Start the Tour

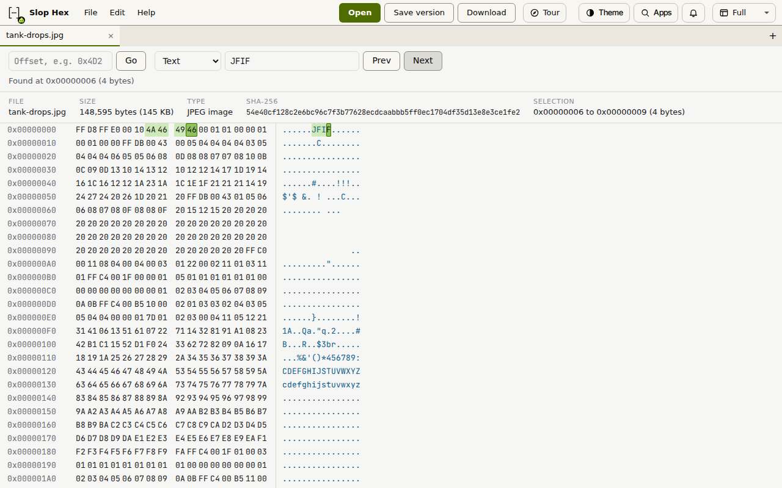545,13
